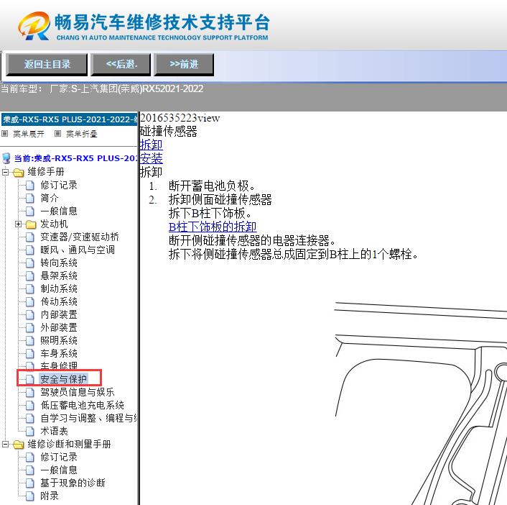Click the page icon beside 照明系统
Screen dimensions: 507x505
pos(29,341)
